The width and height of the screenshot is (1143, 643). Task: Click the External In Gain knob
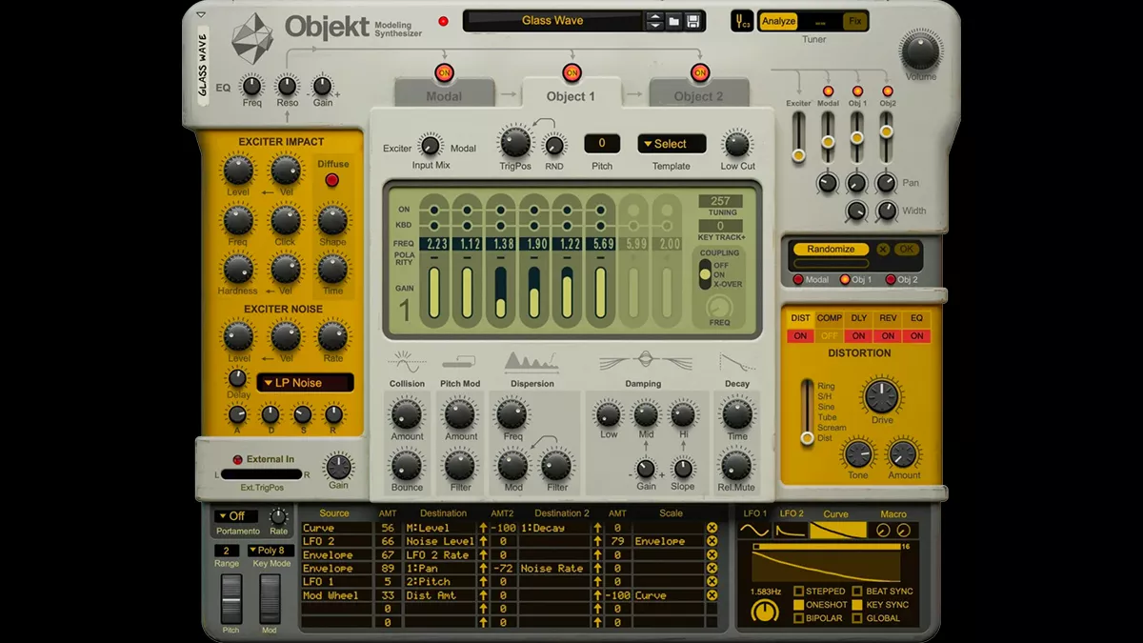pos(338,467)
